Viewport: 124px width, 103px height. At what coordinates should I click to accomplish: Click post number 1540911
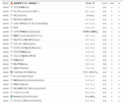point(6,101)
